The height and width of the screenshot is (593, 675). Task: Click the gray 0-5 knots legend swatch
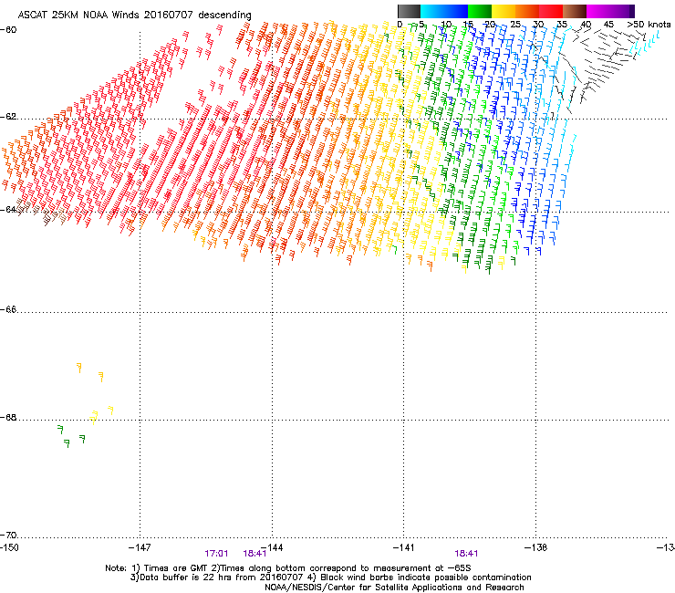(409, 11)
